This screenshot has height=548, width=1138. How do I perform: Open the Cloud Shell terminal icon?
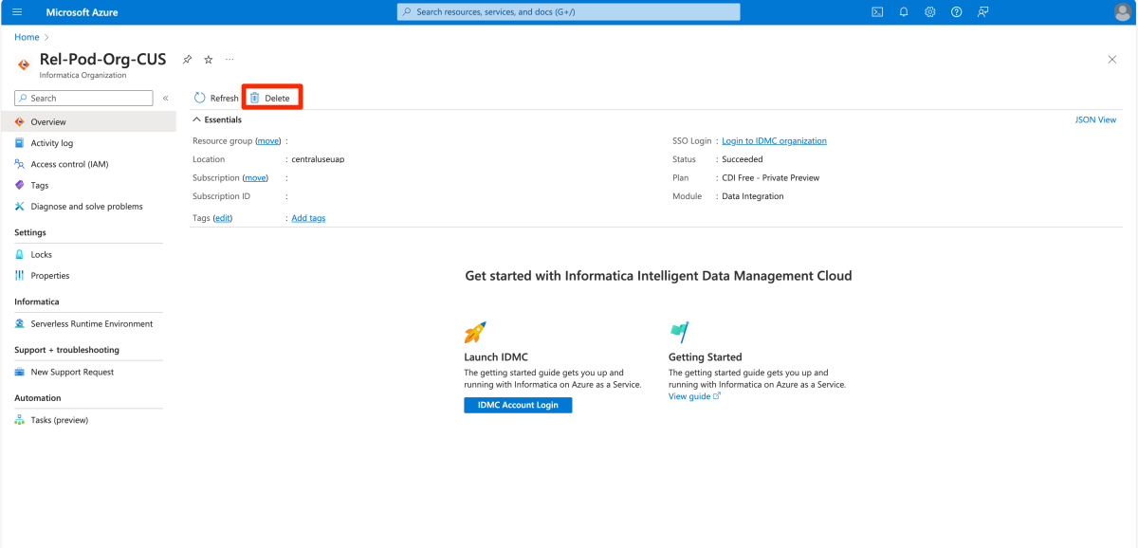click(x=876, y=11)
